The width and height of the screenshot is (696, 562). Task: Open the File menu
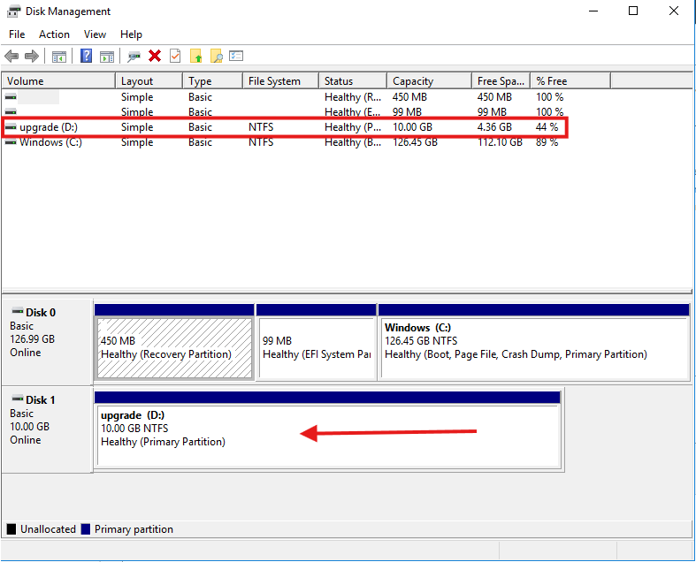(x=17, y=34)
